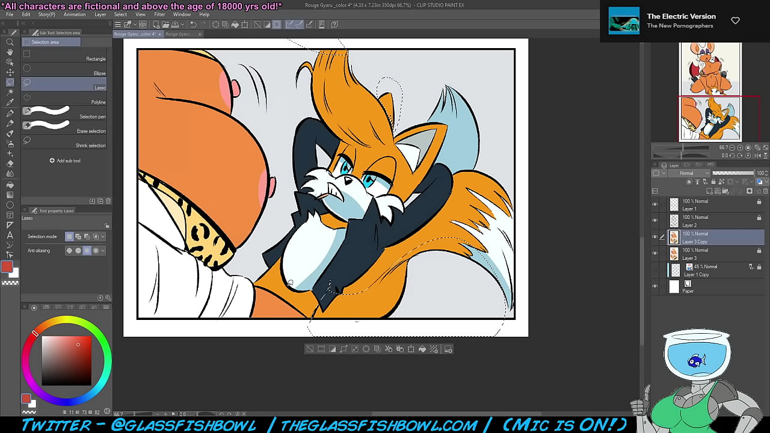Select the Zoom magnifier tool
The width and height of the screenshot is (770, 433).
[x=10, y=42]
